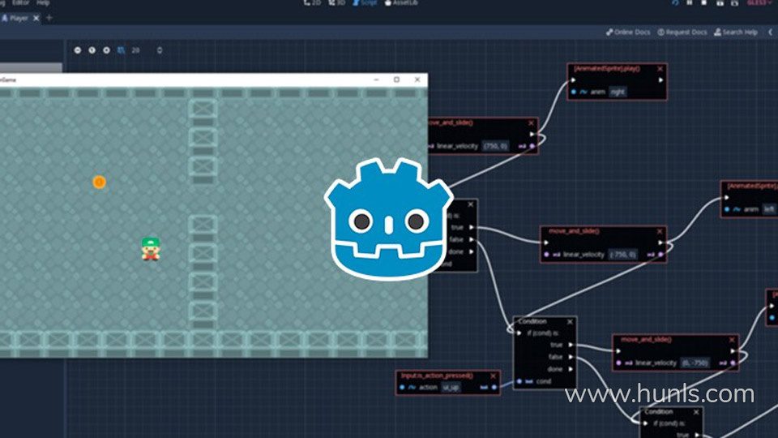Close AnimatedSprite.play() right node
The width and height of the screenshot is (778, 438).
tap(660, 69)
